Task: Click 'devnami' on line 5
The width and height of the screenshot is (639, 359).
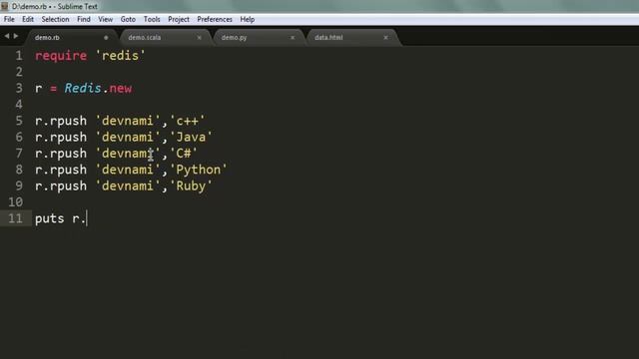Action: [128, 121]
